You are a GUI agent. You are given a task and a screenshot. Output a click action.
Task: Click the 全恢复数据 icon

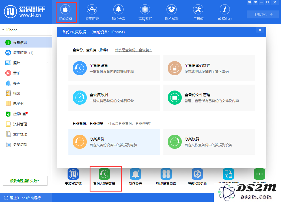coord(80,98)
